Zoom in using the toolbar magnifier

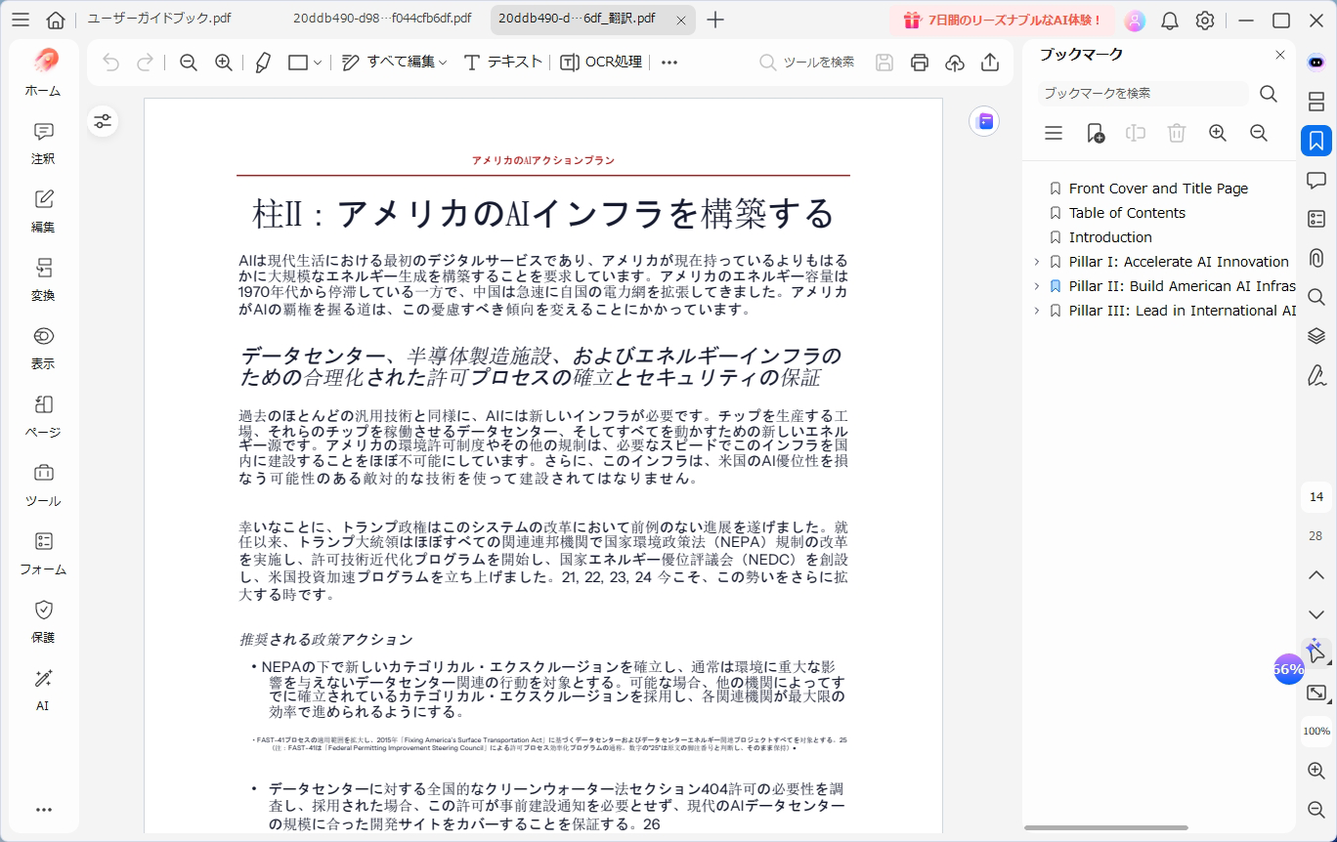click(224, 63)
